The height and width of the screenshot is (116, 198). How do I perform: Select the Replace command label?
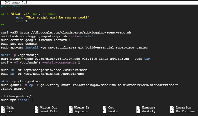coord(81,111)
